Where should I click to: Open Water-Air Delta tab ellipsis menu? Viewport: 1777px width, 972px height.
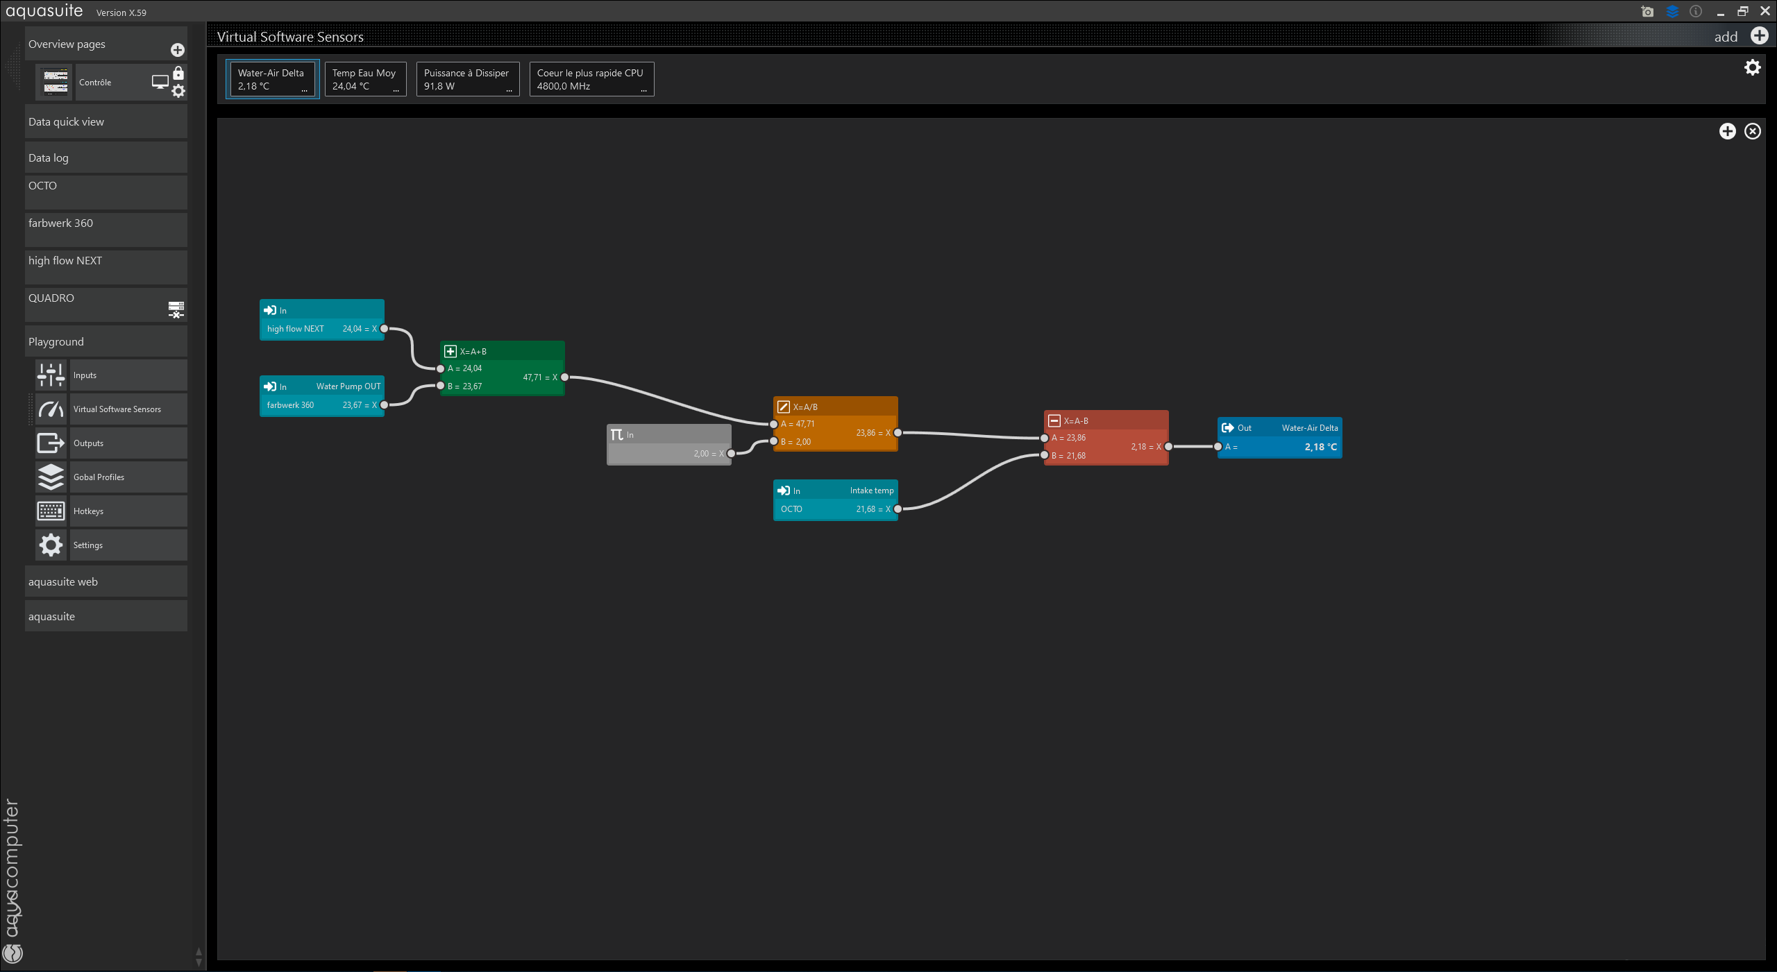pos(304,89)
